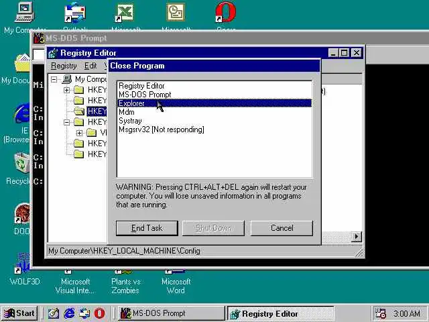
Task: Click the open folder icon of the highlighted HKEY
Action: click(x=79, y=111)
